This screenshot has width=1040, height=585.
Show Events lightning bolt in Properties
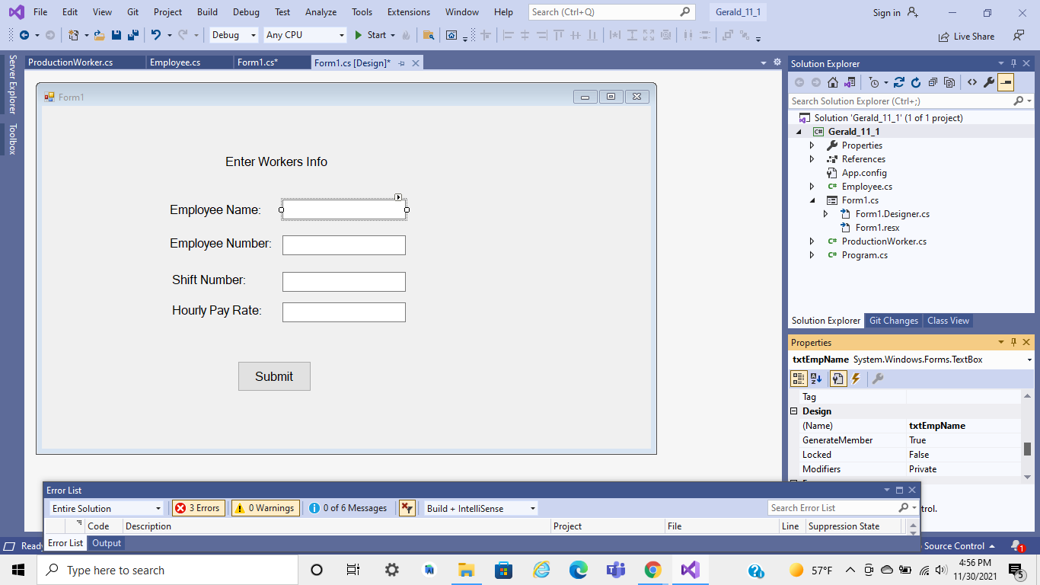pos(856,379)
